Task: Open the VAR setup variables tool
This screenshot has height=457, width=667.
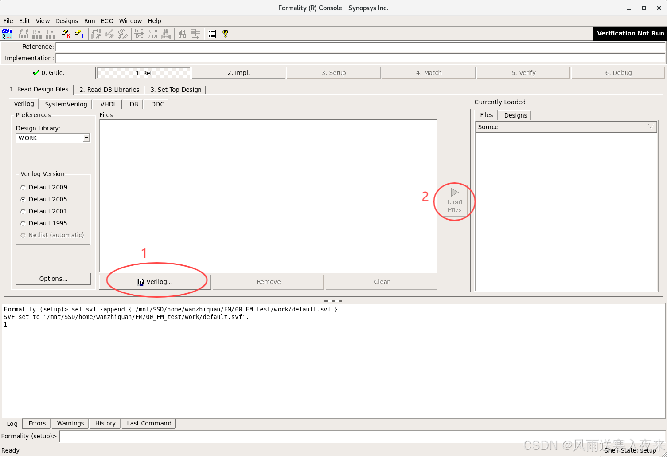Action: click(7, 33)
